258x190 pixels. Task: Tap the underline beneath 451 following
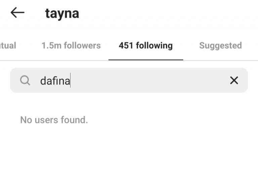[x=146, y=60]
